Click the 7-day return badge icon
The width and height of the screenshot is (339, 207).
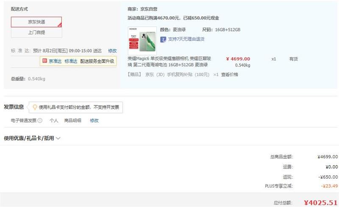pyautogui.click(x=163, y=39)
